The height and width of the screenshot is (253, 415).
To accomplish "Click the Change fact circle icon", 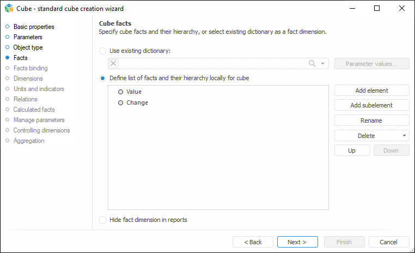I will [x=120, y=103].
